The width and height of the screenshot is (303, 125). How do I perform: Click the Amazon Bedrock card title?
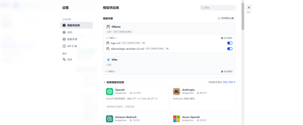[x=126, y=117]
